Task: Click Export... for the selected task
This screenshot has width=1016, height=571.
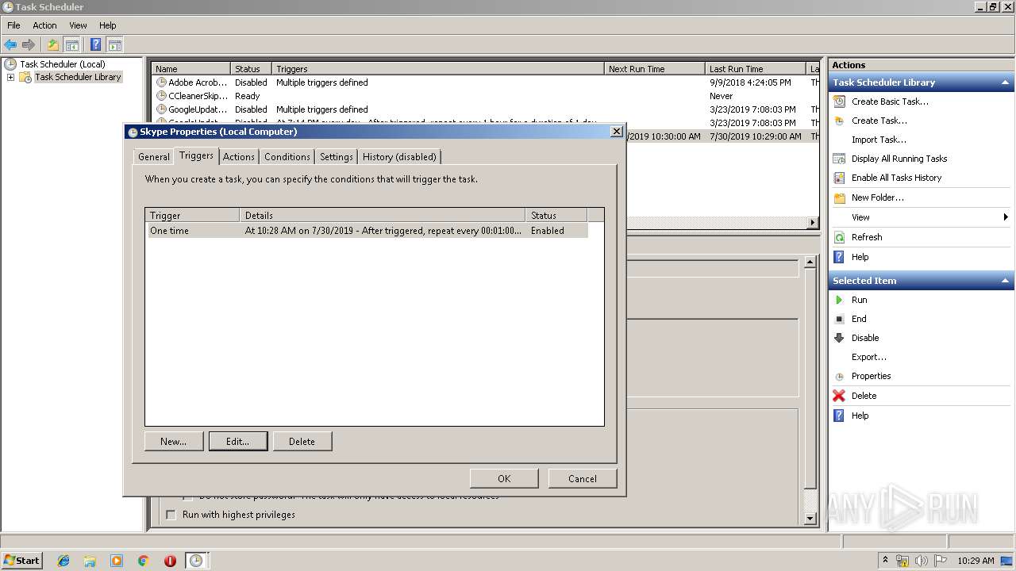Action: click(869, 357)
